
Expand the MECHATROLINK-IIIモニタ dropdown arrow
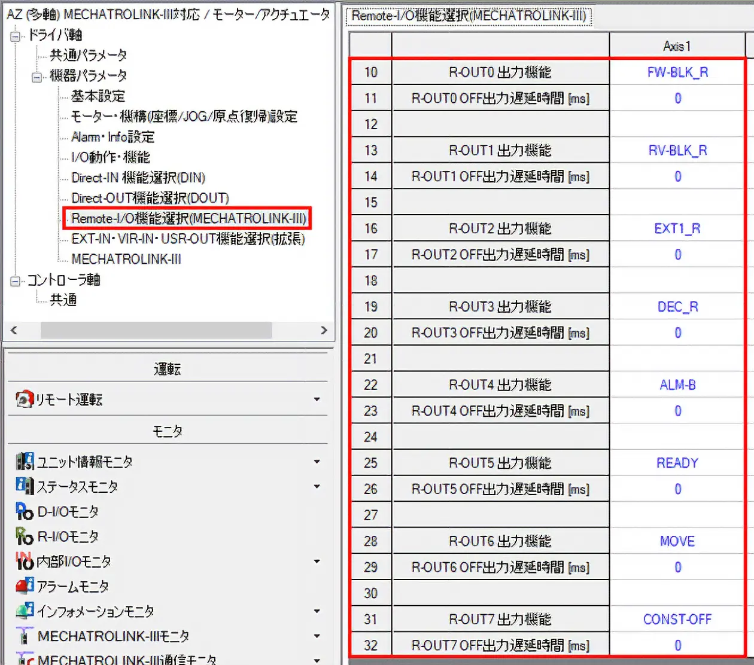tap(317, 636)
